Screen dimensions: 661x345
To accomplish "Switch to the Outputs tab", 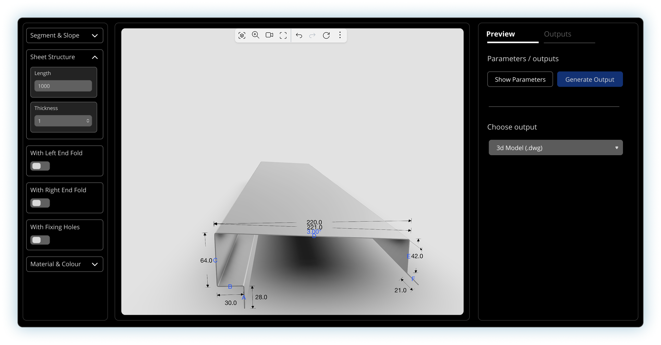I will point(558,34).
